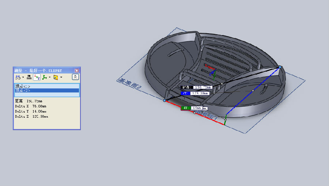Click the projected-on plane icon
This screenshot has width=329, height=186.
coord(56,77)
